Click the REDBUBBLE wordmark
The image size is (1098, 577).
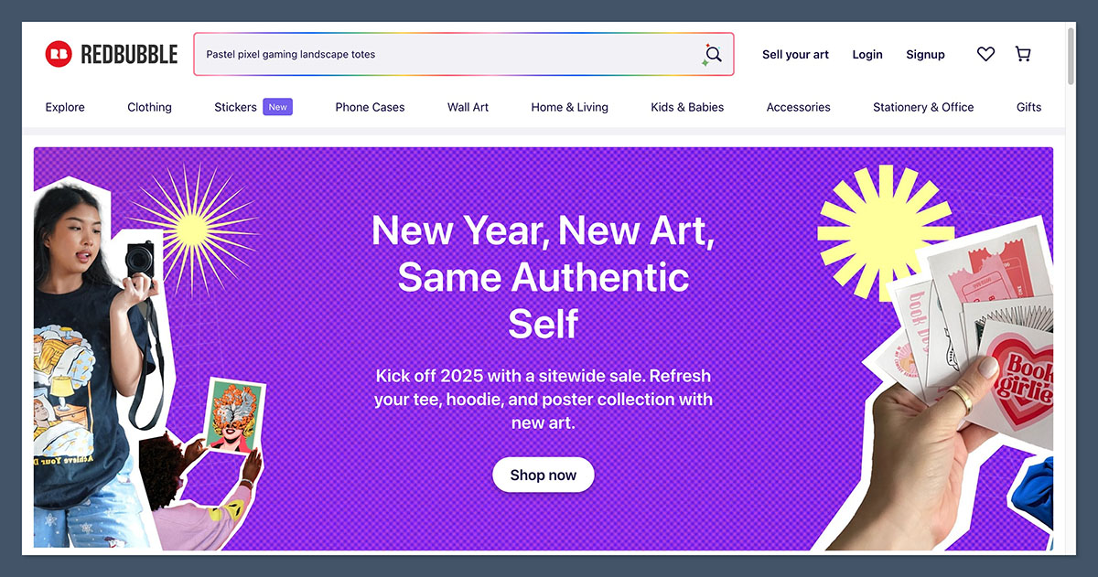tap(129, 55)
